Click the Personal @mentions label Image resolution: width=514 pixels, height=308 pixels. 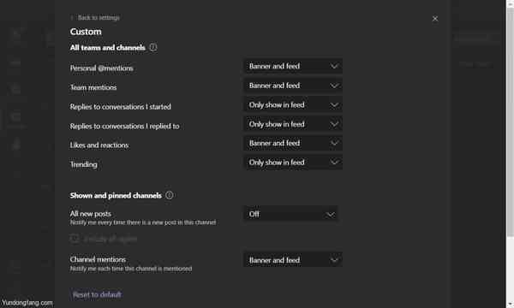tap(102, 68)
